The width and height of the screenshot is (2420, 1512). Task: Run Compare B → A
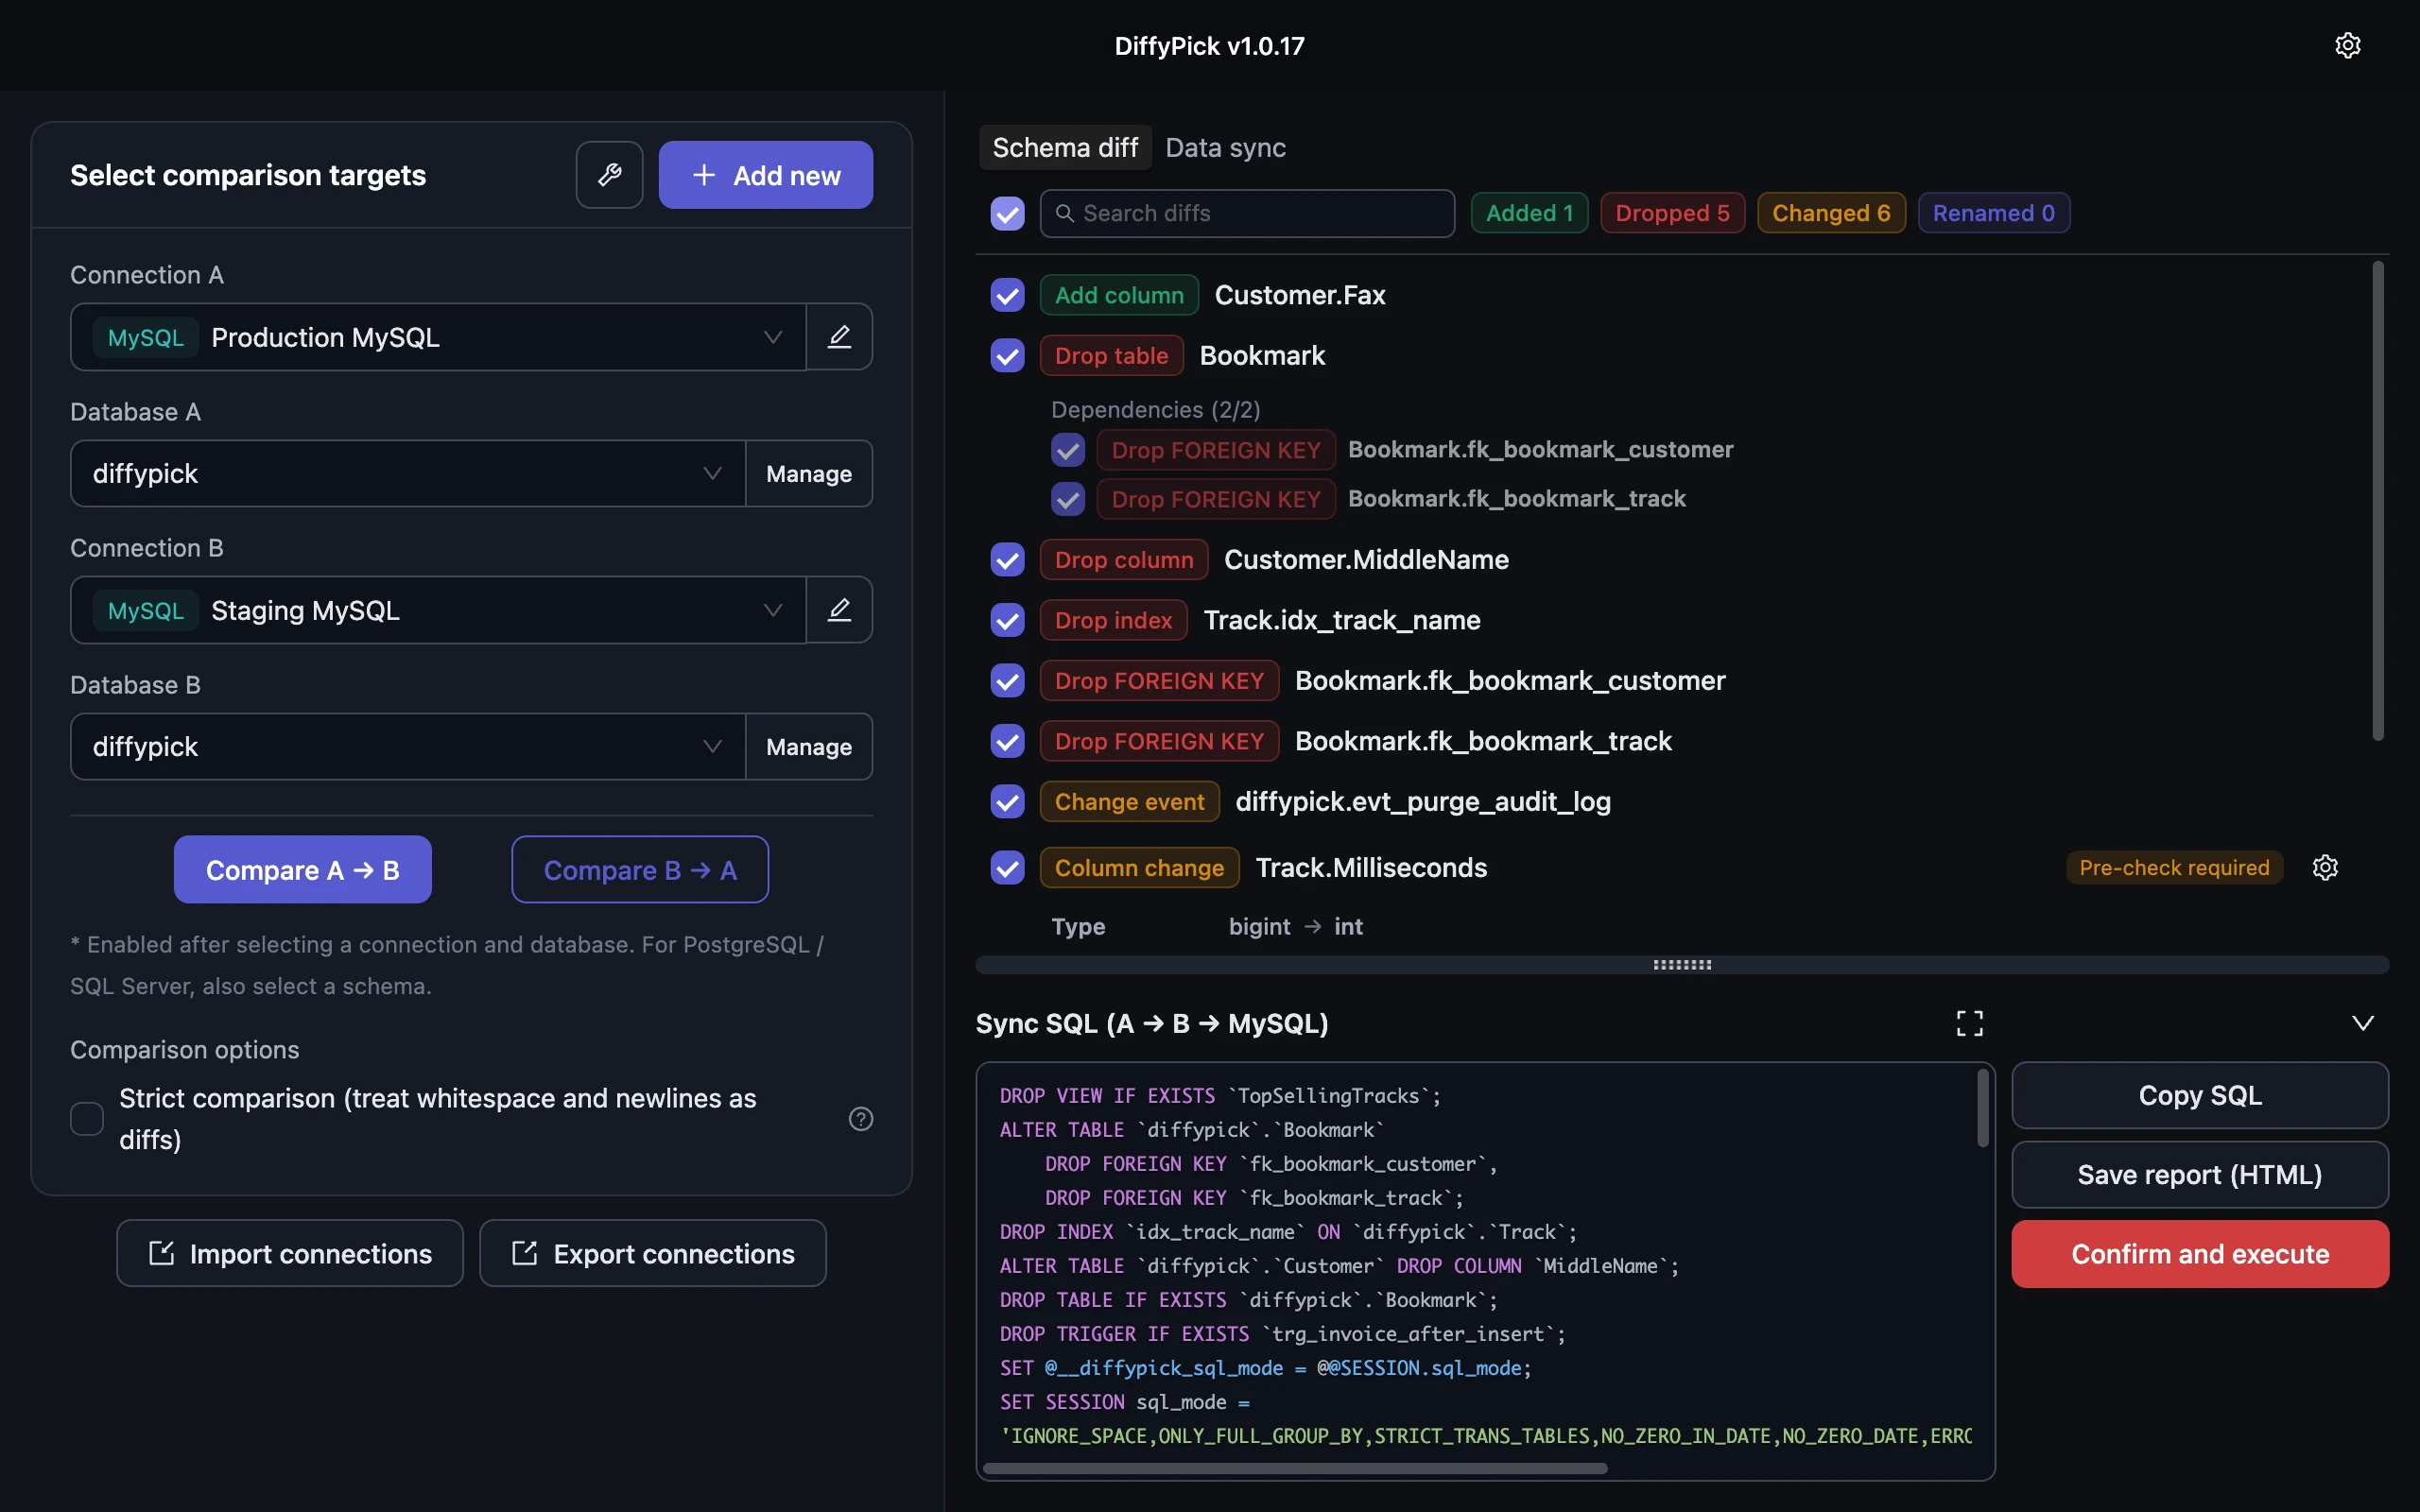(640, 870)
